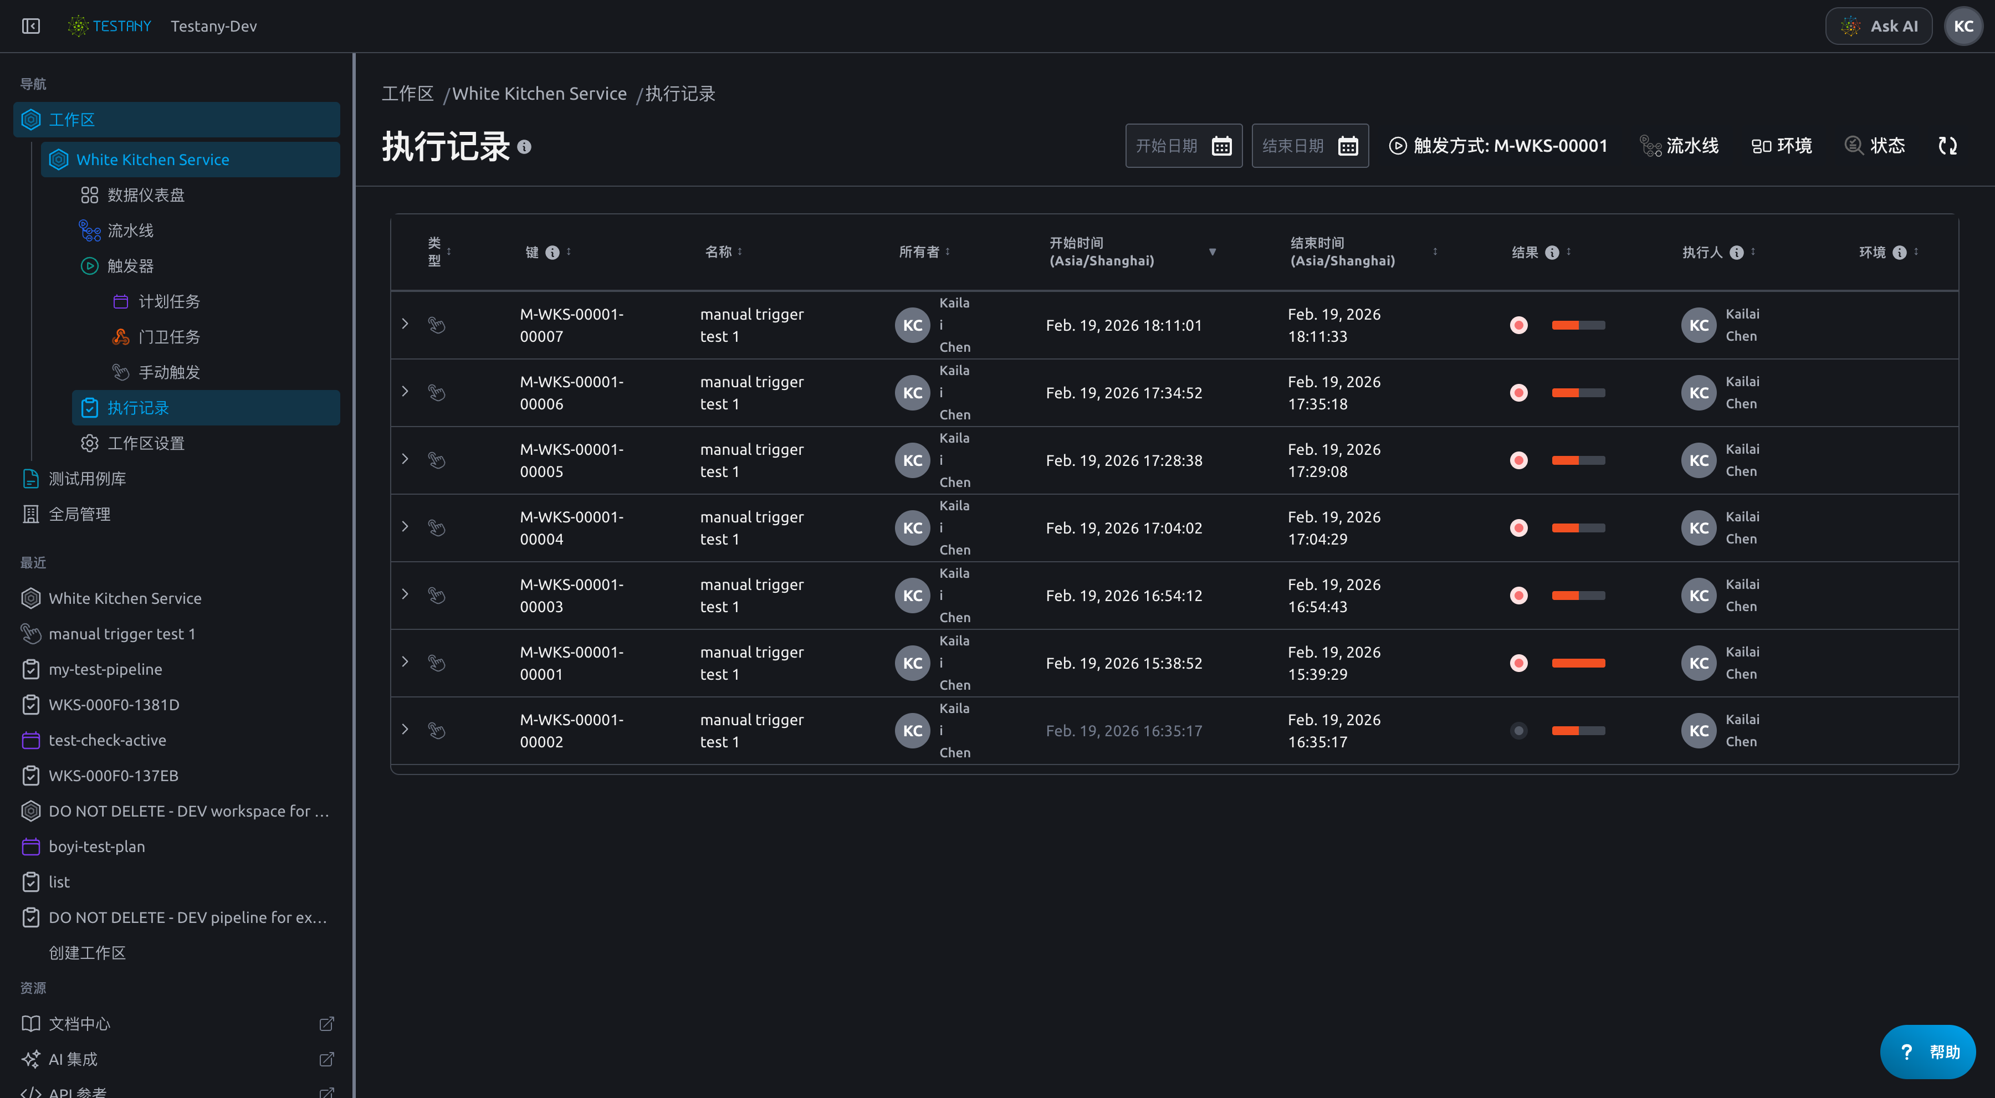
Task: Click the info icon on 环境 column header
Action: point(1900,253)
